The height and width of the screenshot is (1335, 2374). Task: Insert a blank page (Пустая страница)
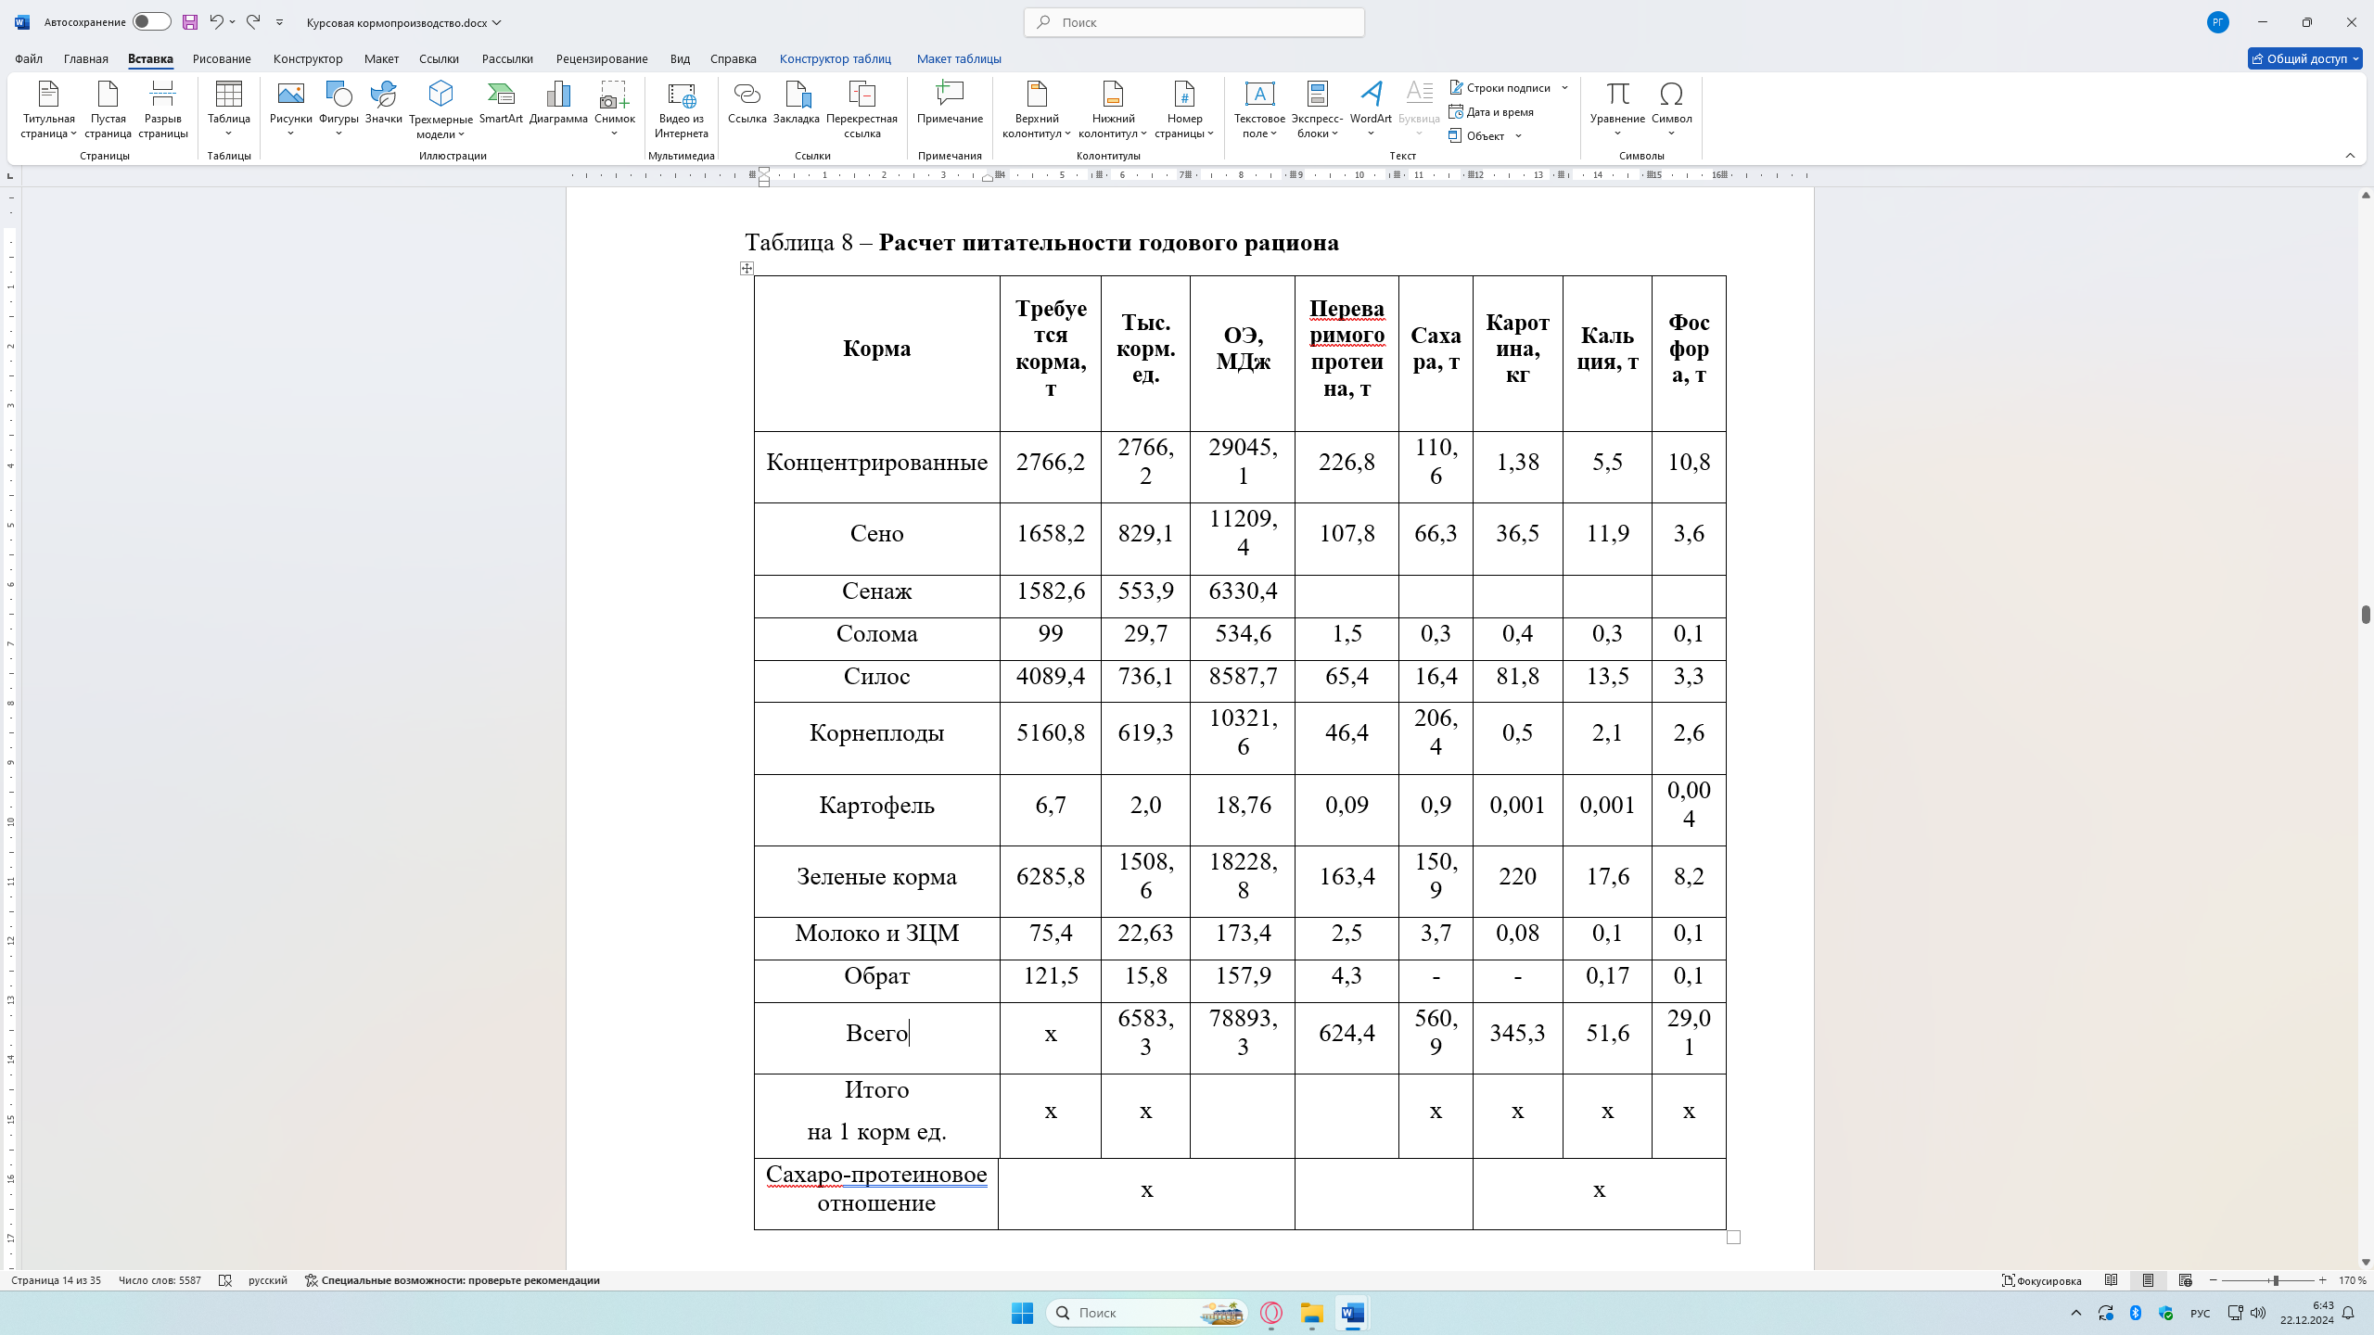point(108,109)
